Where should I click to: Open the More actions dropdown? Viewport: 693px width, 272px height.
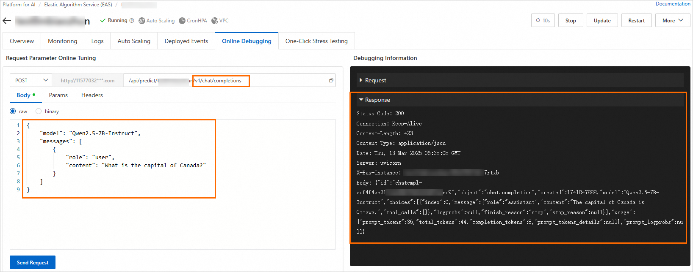[x=673, y=21]
